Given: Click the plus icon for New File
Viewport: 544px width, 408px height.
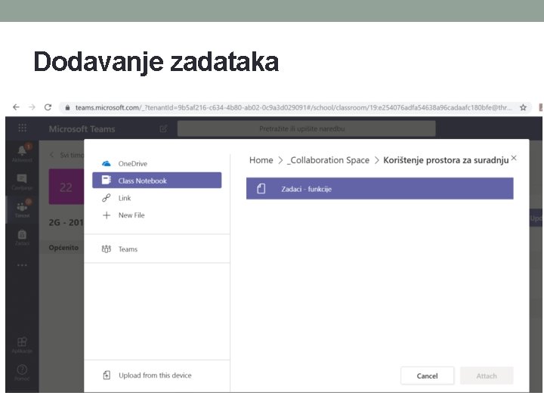Looking at the screenshot, I should coord(107,215).
